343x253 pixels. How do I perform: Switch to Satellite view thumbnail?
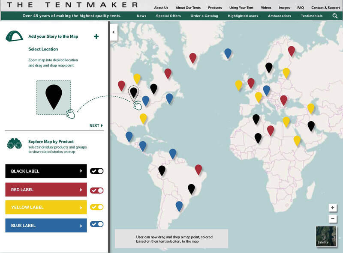(x=326, y=236)
